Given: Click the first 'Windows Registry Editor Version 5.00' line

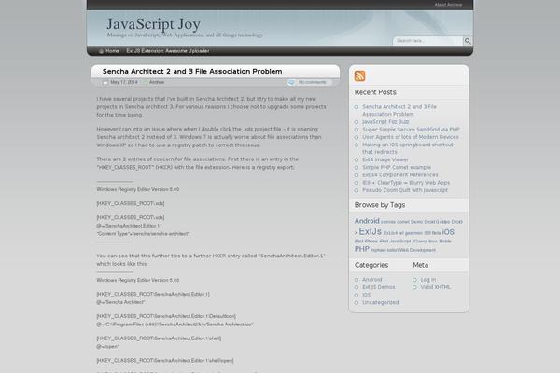Looking at the screenshot, I should coord(138,189).
